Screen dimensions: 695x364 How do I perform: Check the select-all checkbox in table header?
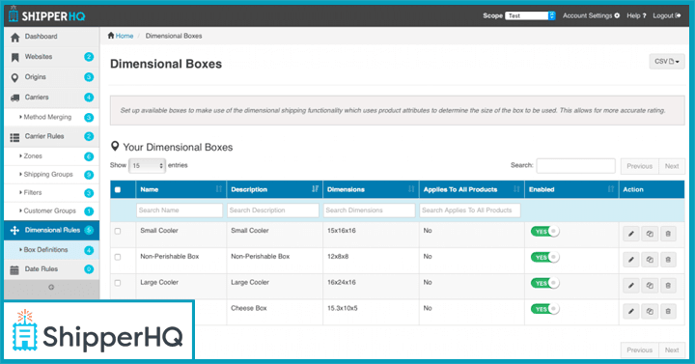point(118,190)
